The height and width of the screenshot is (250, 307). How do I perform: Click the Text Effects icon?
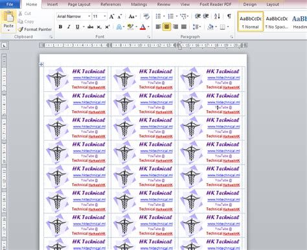(x=119, y=27)
